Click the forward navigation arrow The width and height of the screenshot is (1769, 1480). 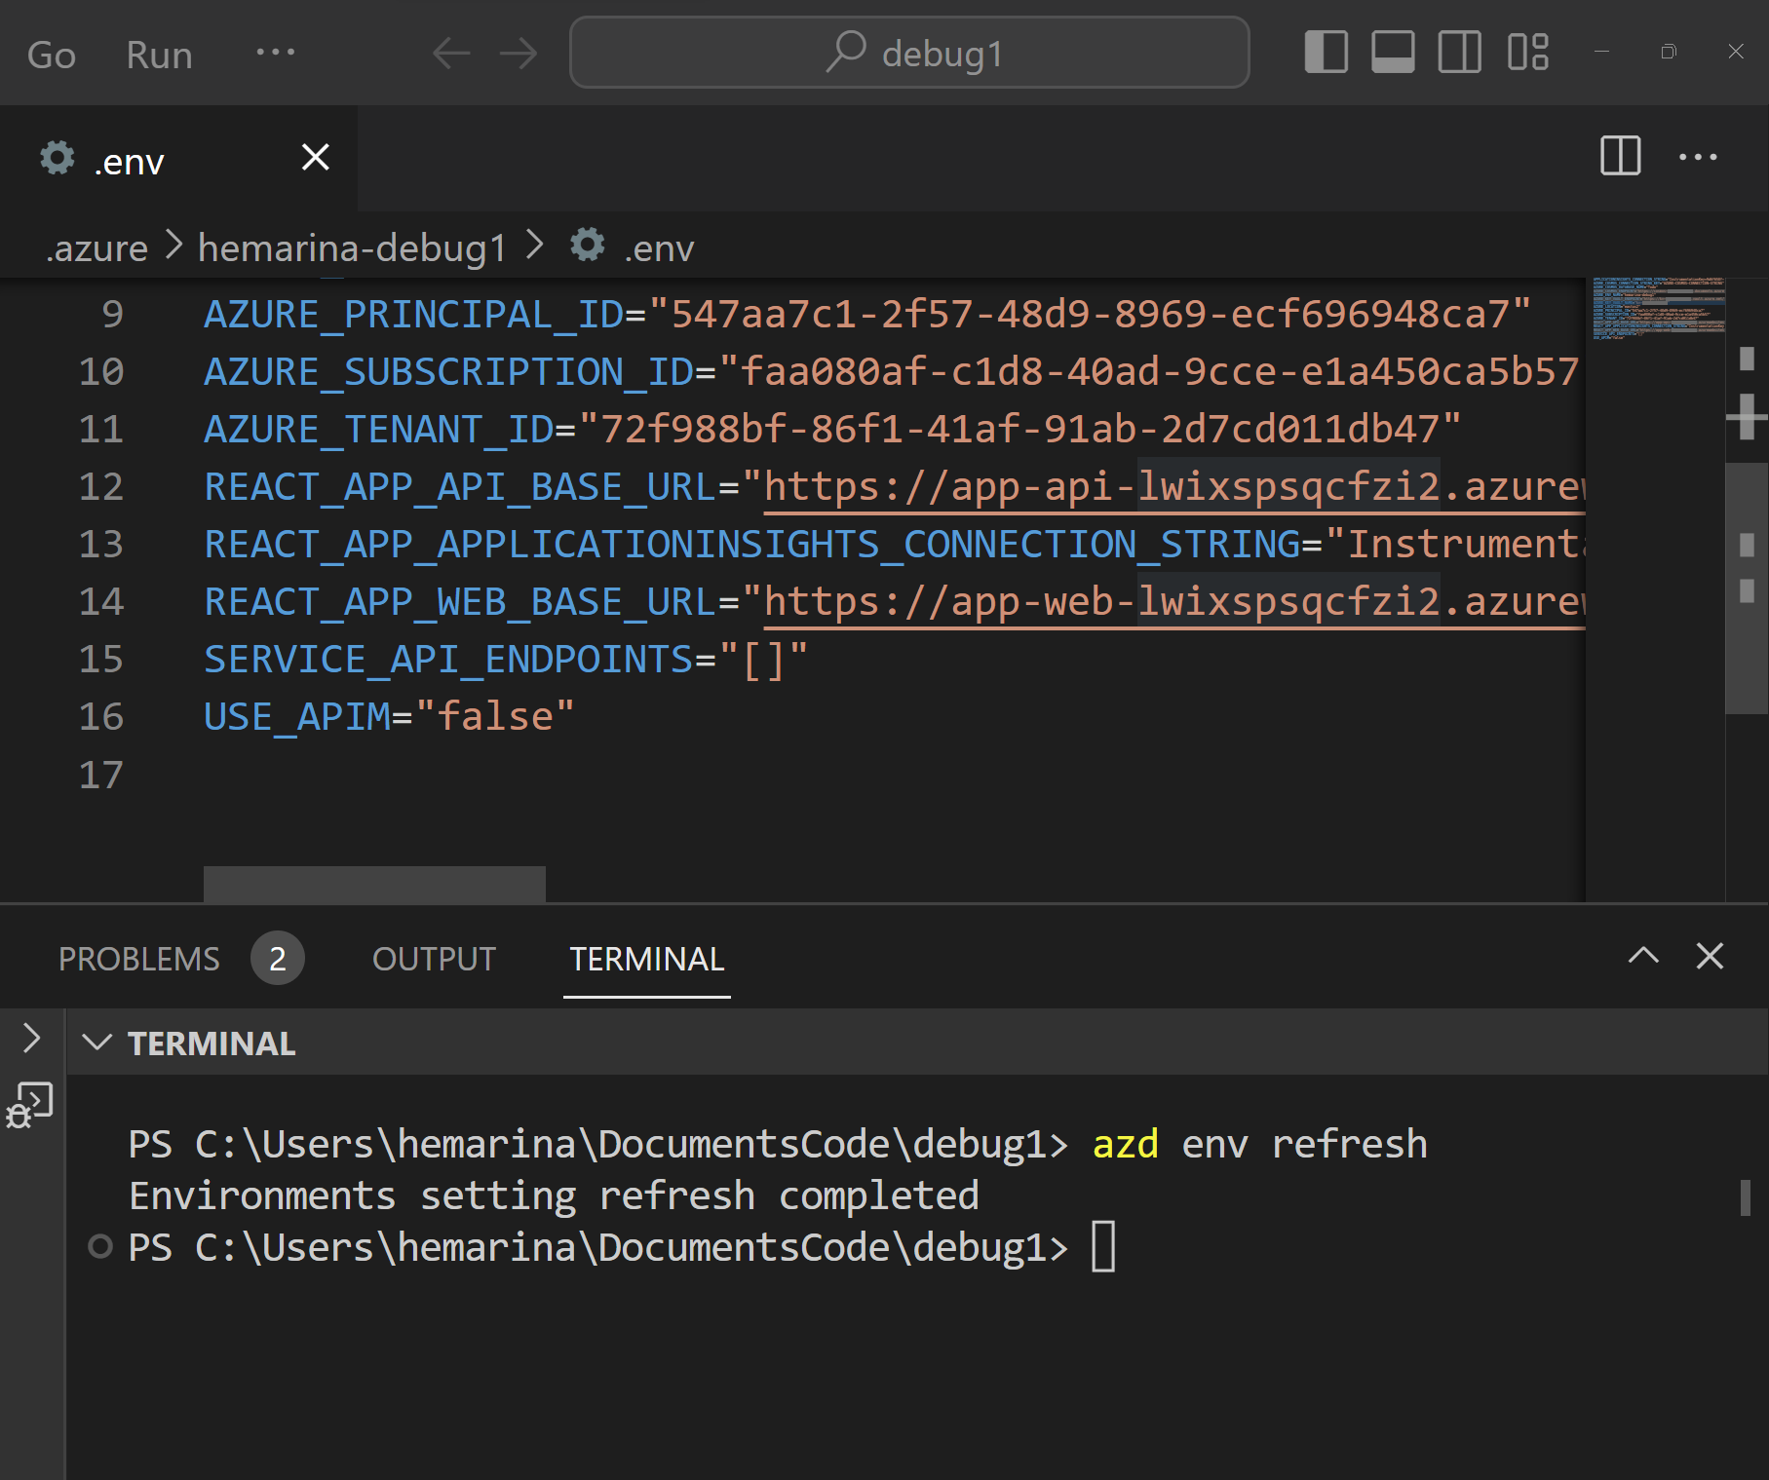point(518,54)
